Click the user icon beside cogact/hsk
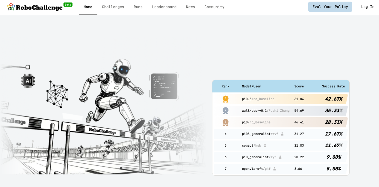379x187 pixels. (x=265, y=146)
